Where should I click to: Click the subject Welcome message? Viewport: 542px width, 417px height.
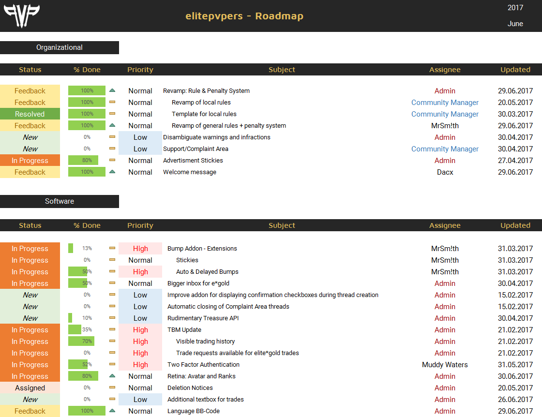190,172
